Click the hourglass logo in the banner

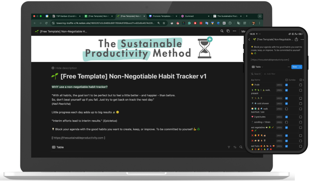205,48
